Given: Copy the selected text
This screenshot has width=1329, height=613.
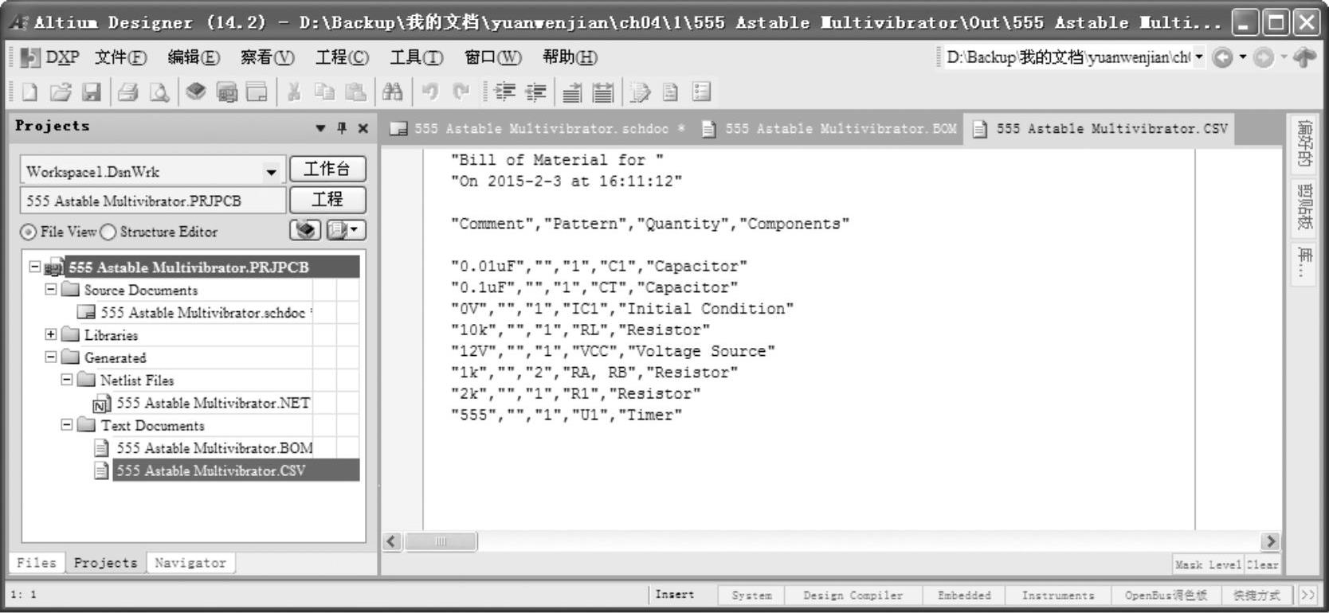Looking at the screenshot, I should (324, 92).
